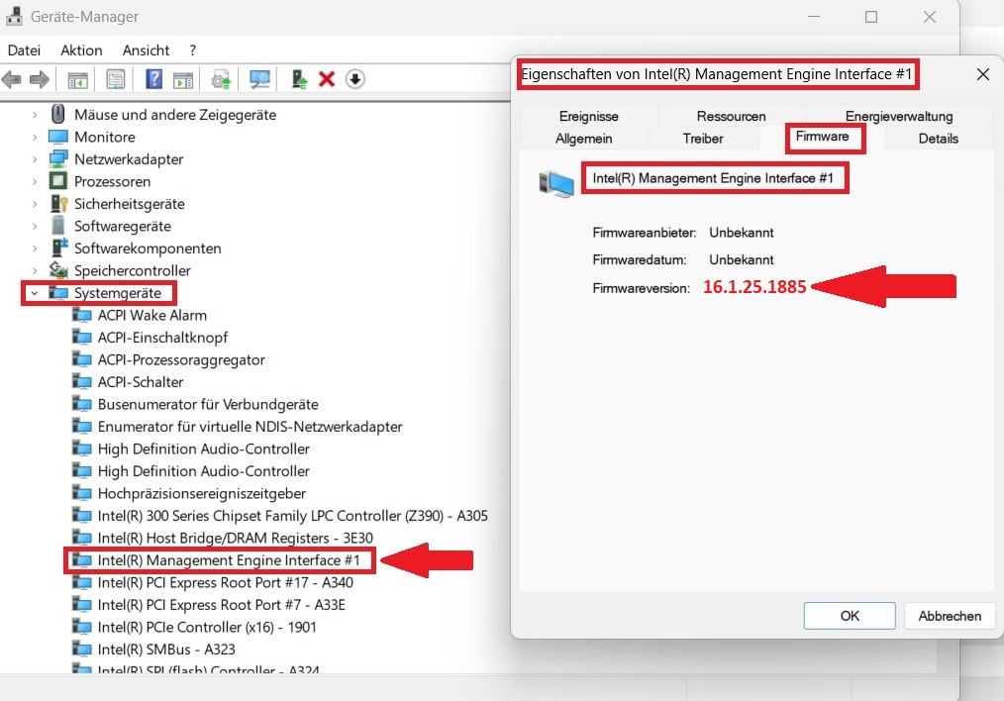Expand the Speichercontroller node
This screenshot has height=701, width=1004.
[x=35, y=270]
